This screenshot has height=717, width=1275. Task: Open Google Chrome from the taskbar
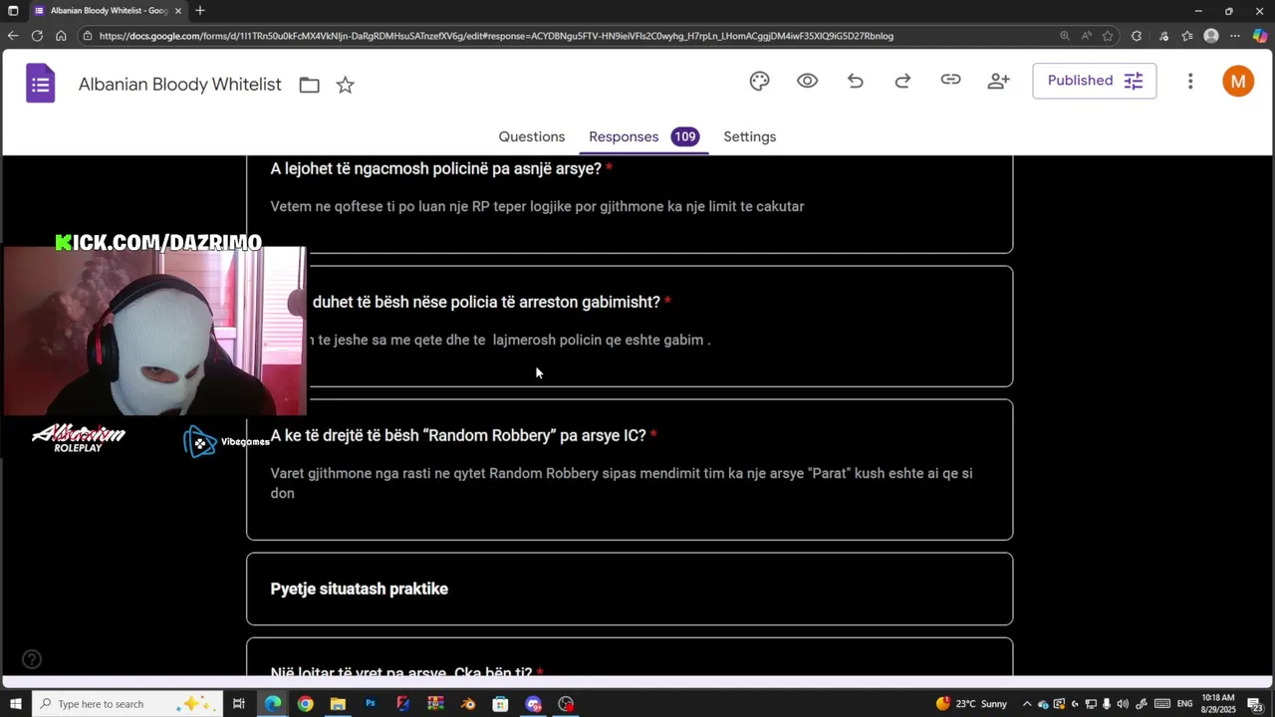click(x=305, y=704)
